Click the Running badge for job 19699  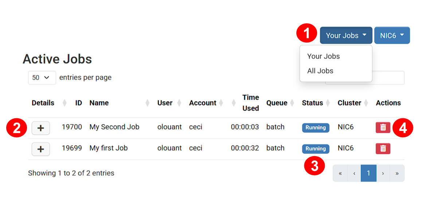[315, 149]
